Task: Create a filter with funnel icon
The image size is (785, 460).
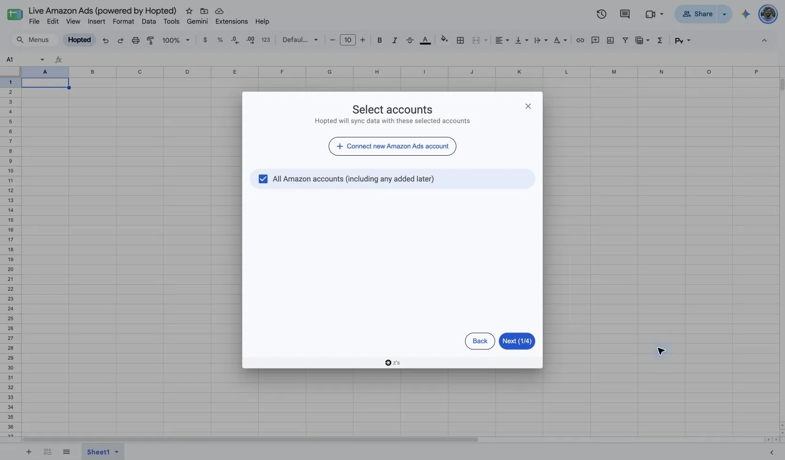Action: [x=625, y=40]
